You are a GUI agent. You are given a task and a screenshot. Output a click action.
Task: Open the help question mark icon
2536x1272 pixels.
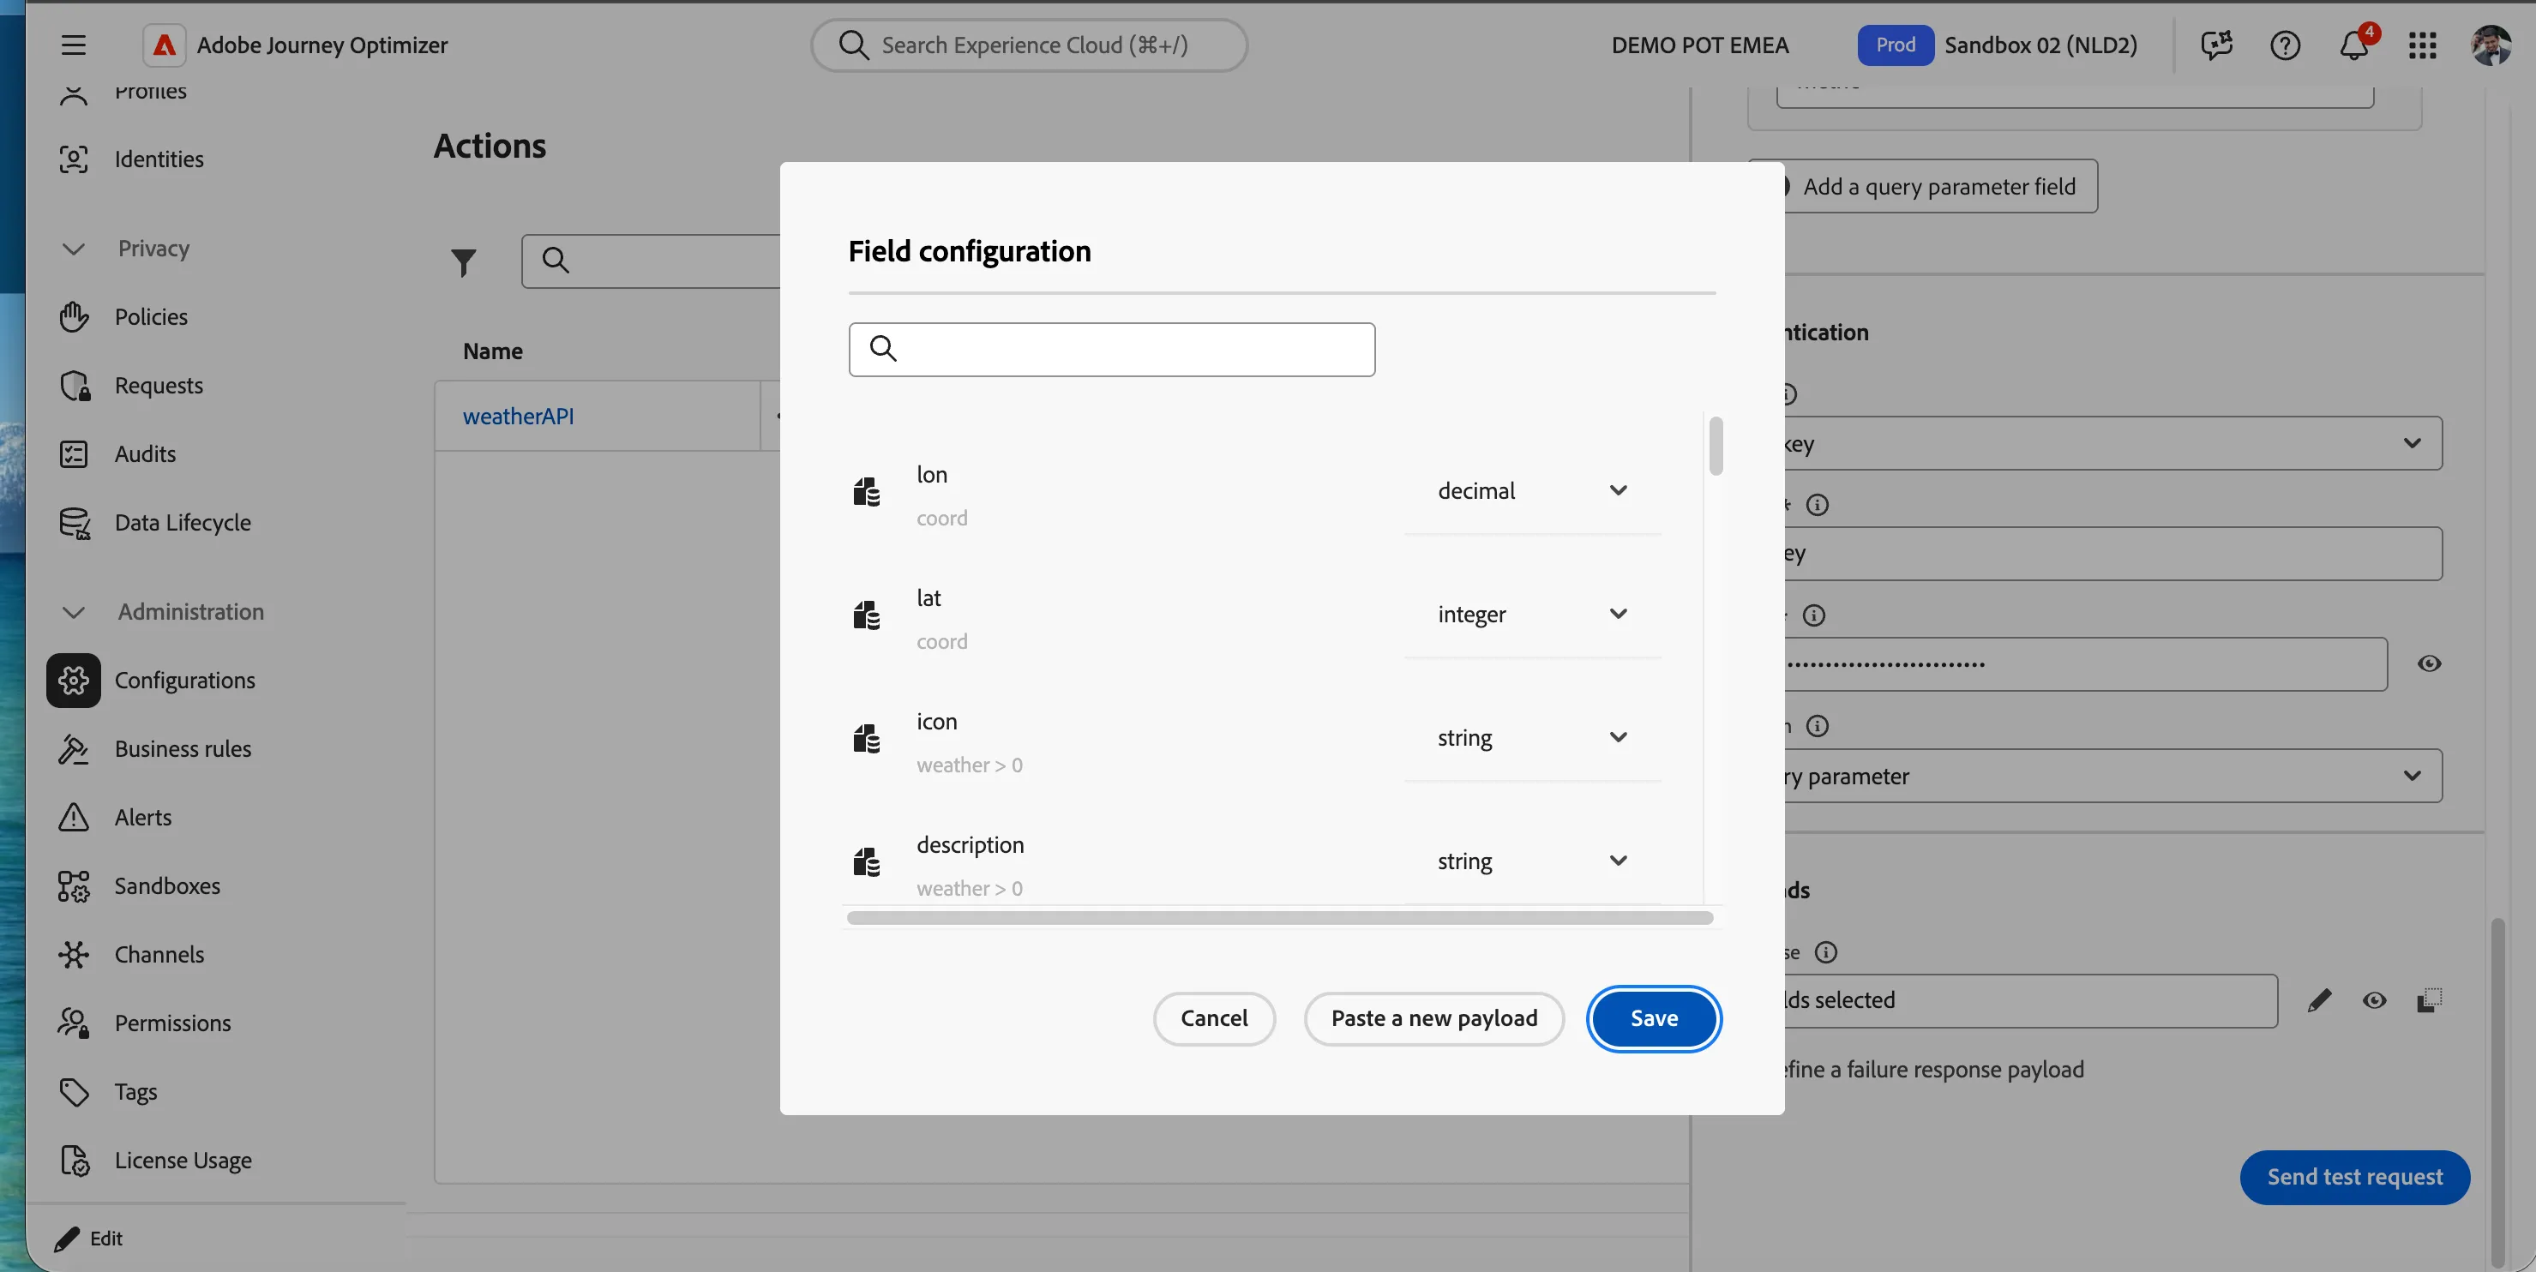pyautogui.click(x=2285, y=45)
